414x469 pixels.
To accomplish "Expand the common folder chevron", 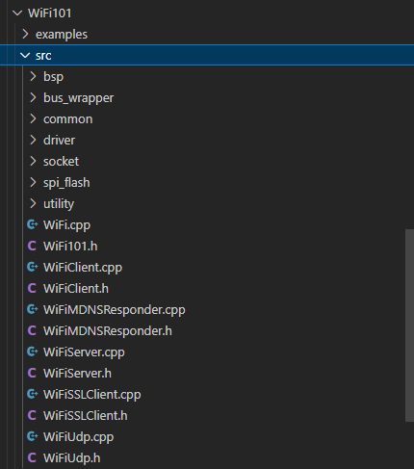I will [33, 118].
